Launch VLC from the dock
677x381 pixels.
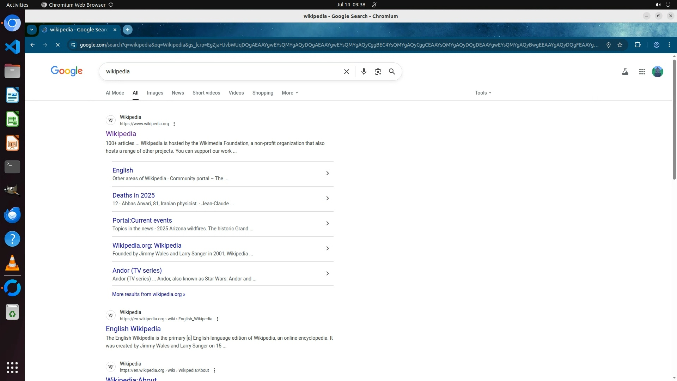pos(12,263)
